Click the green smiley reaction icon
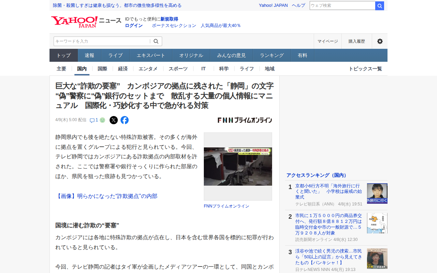The height and width of the screenshot is (273, 437). pyautogui.click(x=102, y=120)
